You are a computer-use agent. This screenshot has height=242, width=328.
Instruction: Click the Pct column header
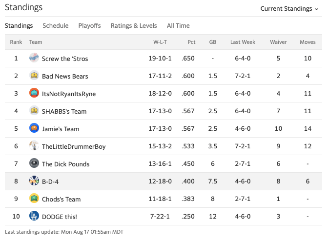point(191,42)
